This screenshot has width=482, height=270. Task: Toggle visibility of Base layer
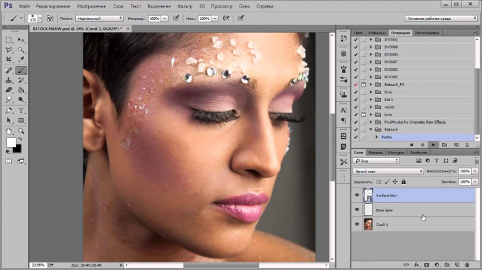357,210
